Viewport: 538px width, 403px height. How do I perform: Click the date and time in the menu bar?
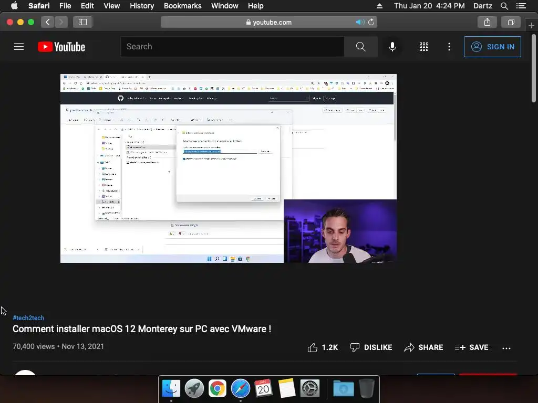(x=429, y=6)
